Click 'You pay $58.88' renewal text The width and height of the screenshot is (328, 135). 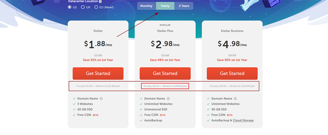click(x=232, y=86)
